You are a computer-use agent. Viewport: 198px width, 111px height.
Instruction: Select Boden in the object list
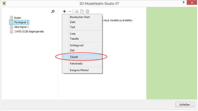pyautogui.click(x=18, y=18)
